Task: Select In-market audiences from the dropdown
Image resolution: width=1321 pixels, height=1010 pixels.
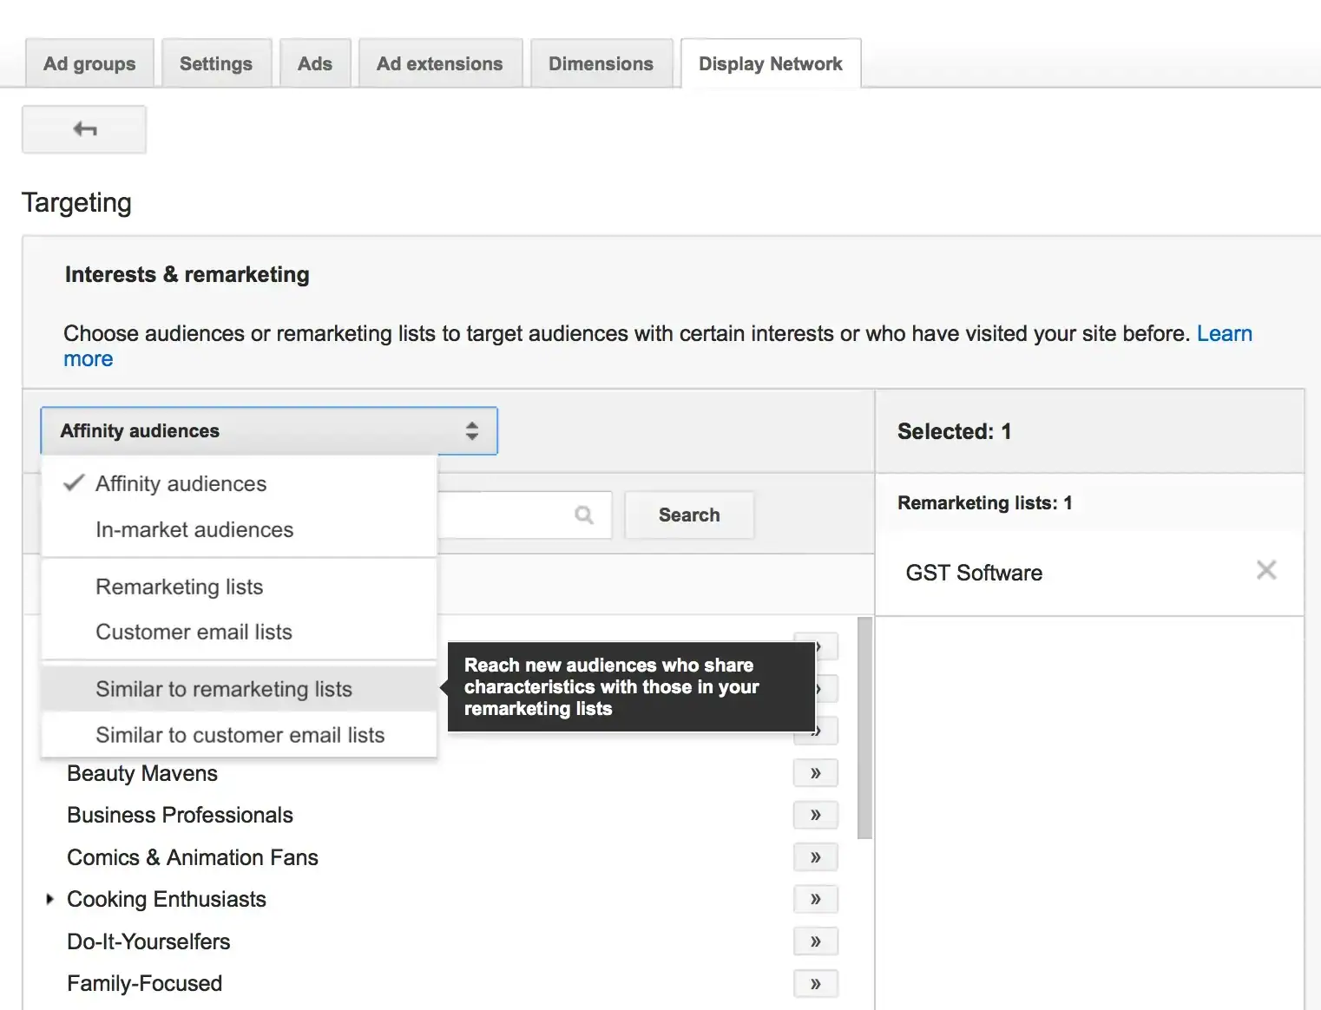Action: coord(194,529)
